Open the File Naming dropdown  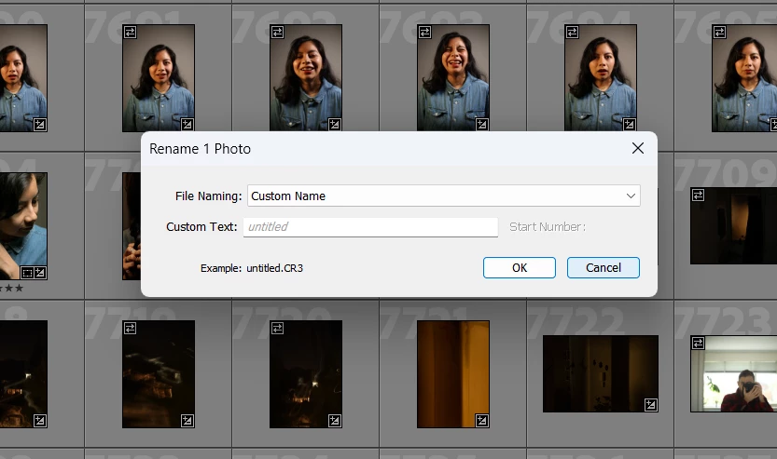[443, 196]
